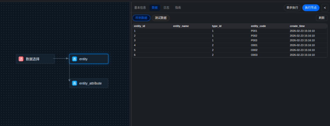Image resolution: width=330 pixels, height=126 pixels.
Task: Select the O003 entity_code cell
Action: 254,55
